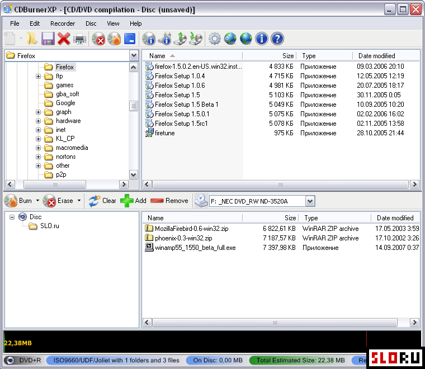This screenshot has width=425, height=369.
Task: Click the blue square toolbar icon
Action: [130, 39]
